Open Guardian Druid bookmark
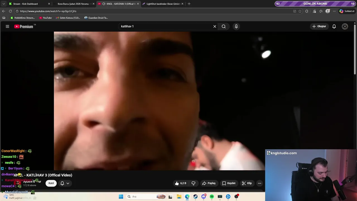Image resolution: width=357 pixels, height=201 pixels. click(96, 18)
